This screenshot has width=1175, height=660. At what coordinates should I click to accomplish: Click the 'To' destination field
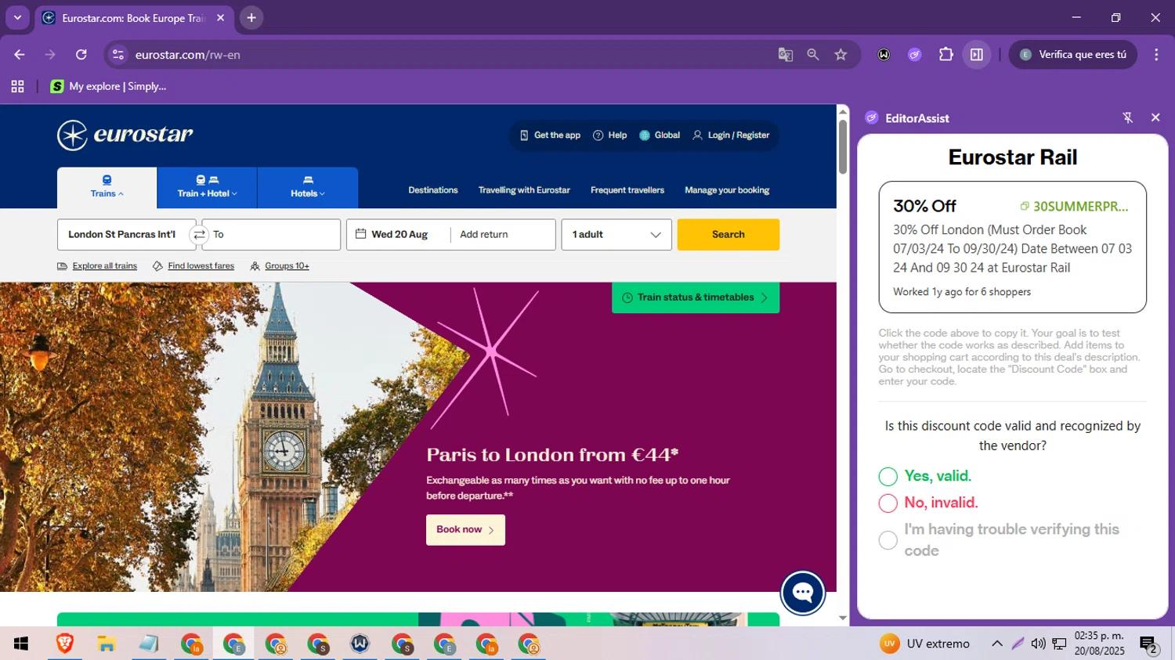tap(272, 235)
